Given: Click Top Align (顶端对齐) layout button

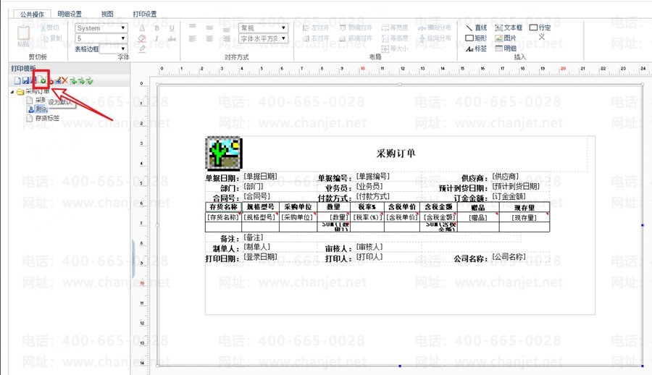Looking at the screenshot, I should click(x=356, y=28).
